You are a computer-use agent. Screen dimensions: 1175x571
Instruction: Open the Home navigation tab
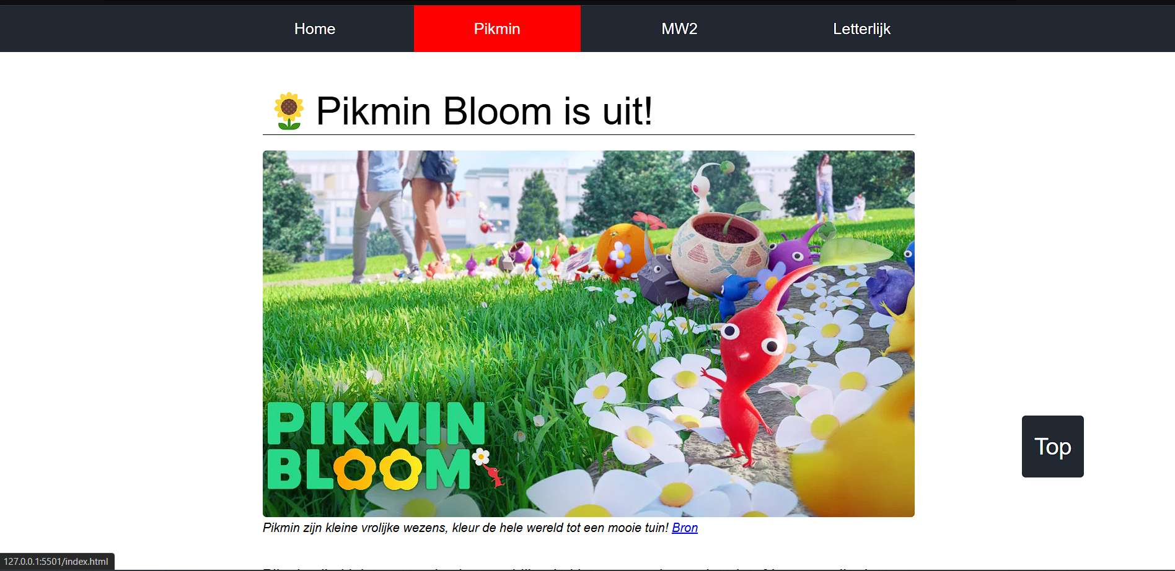[315, 29]
